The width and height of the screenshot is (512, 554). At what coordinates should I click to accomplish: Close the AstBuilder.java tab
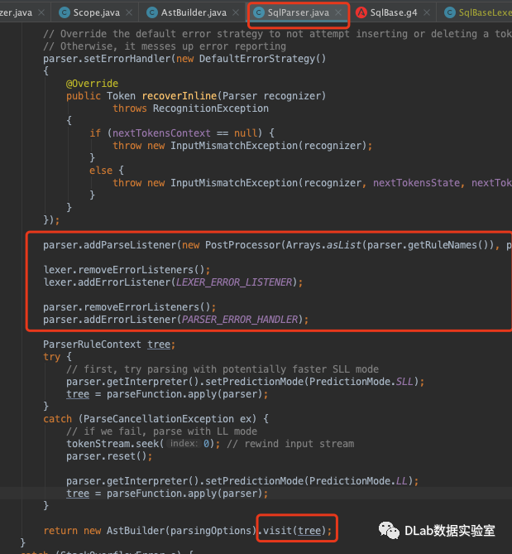point(236,12)
